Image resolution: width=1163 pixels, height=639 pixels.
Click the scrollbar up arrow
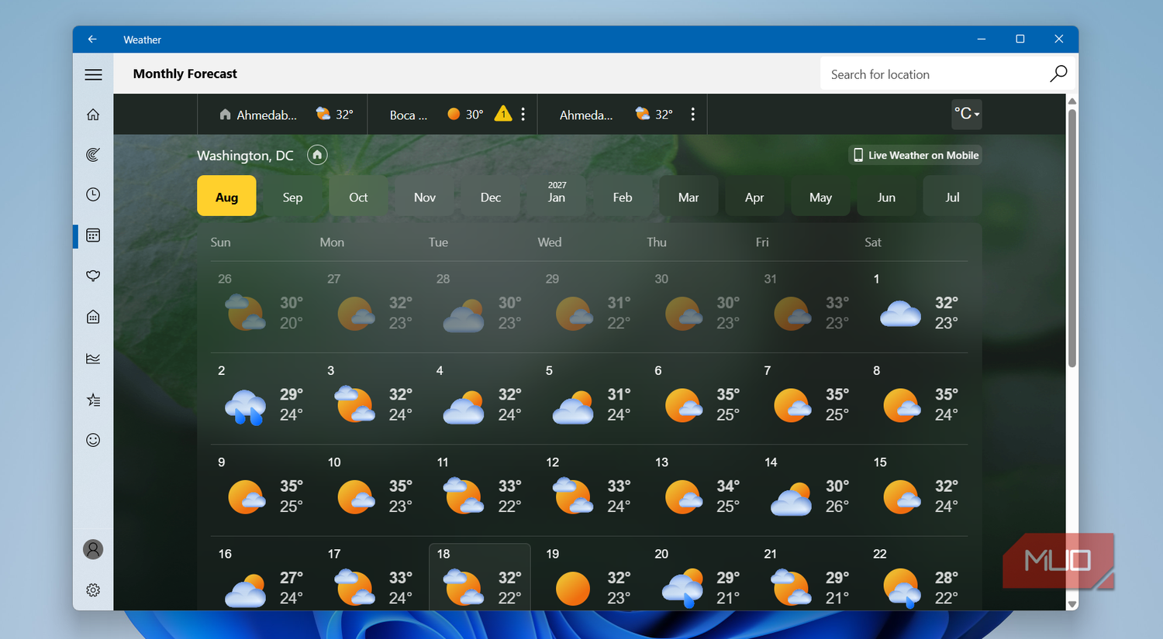1072,101
